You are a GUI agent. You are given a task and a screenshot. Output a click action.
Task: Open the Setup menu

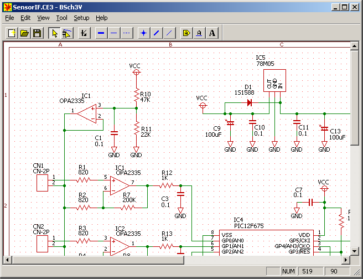(81, 18)
